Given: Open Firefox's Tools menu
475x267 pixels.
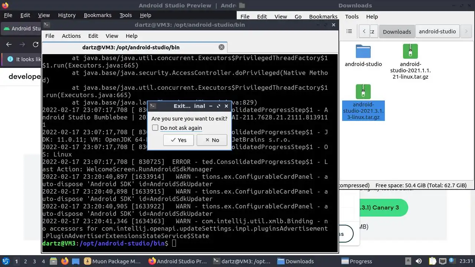Looking at the screenshot, I should 125,15.
